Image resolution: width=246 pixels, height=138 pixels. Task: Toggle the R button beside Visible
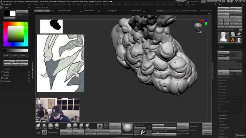pos(240,24)
